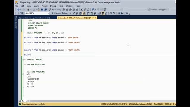Click the Navigate Backward icon
190x107 pixels.
pos(18,10)
